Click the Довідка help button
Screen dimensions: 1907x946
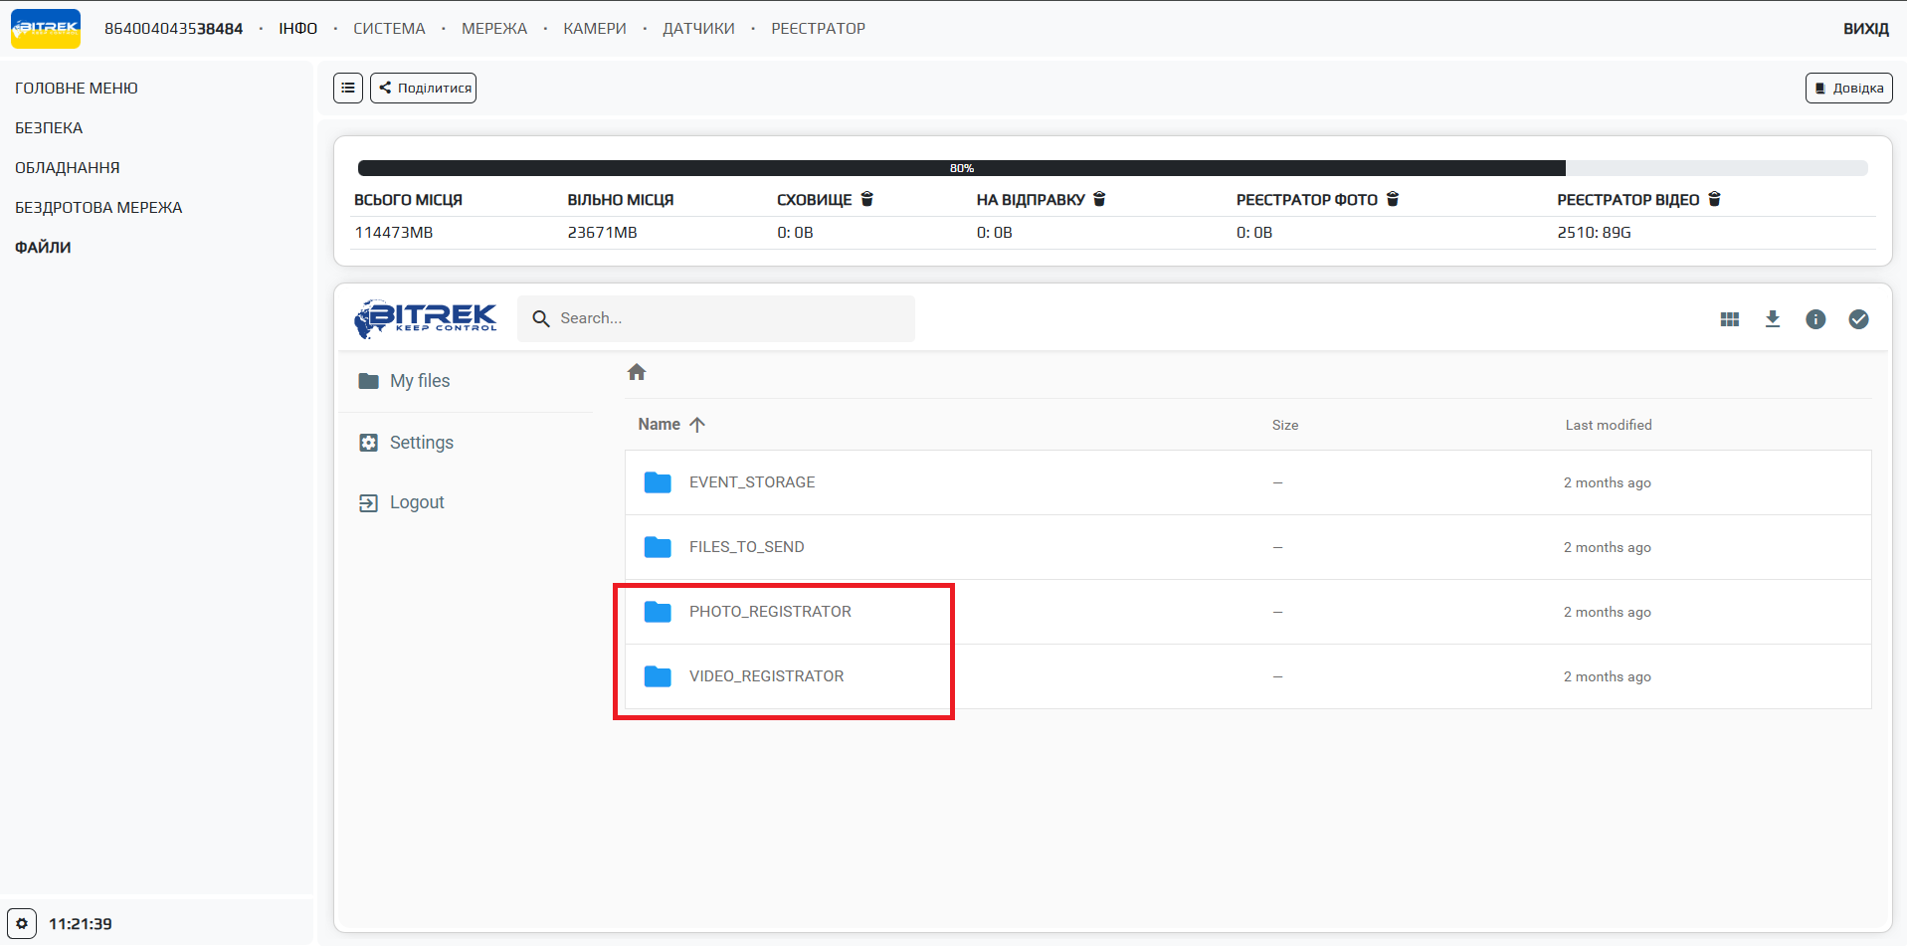[1848, 89]
